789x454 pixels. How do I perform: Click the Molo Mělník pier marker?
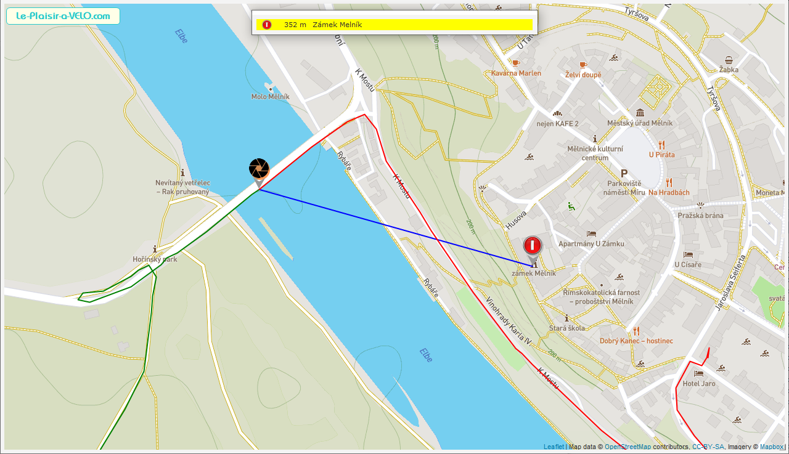pyautogui.click(x=270, y=89)
